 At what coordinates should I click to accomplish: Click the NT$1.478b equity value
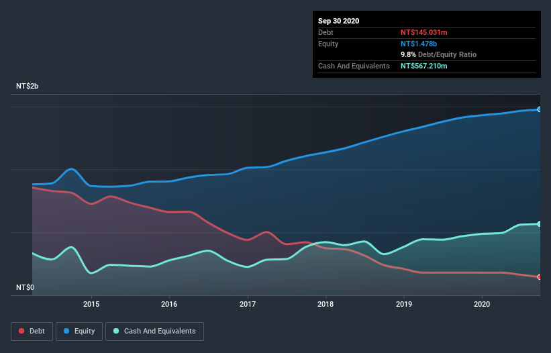tap(419, 44)
